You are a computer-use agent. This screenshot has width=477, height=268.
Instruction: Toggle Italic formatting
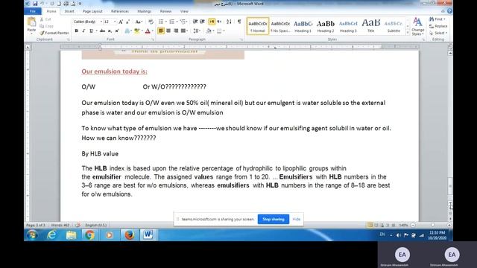[83, 31]
